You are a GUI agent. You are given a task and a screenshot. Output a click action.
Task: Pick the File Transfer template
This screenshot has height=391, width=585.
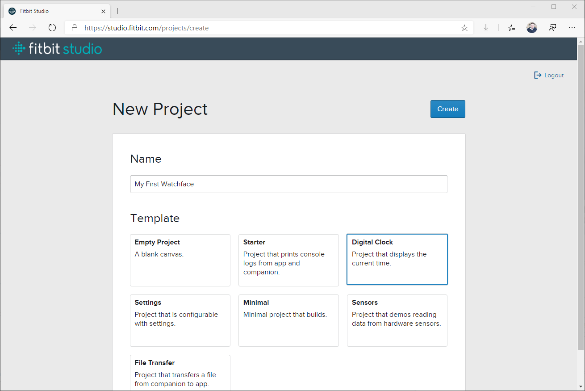click(180, 373)
